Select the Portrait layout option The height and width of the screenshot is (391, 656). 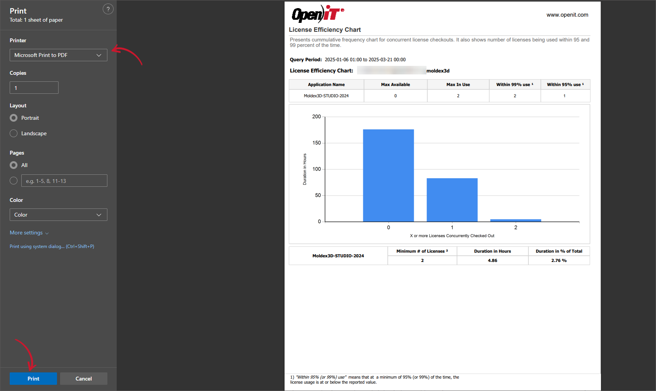point(14,118)
